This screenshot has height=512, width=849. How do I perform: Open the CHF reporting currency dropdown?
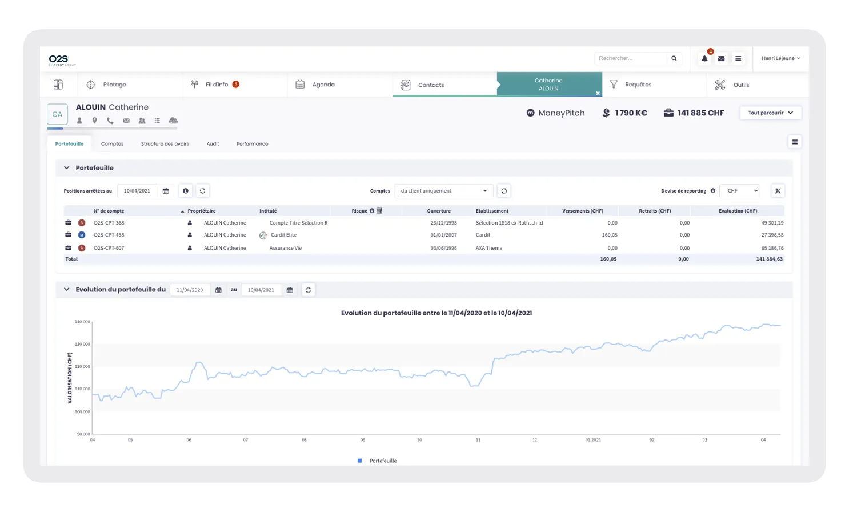(740, 191)
